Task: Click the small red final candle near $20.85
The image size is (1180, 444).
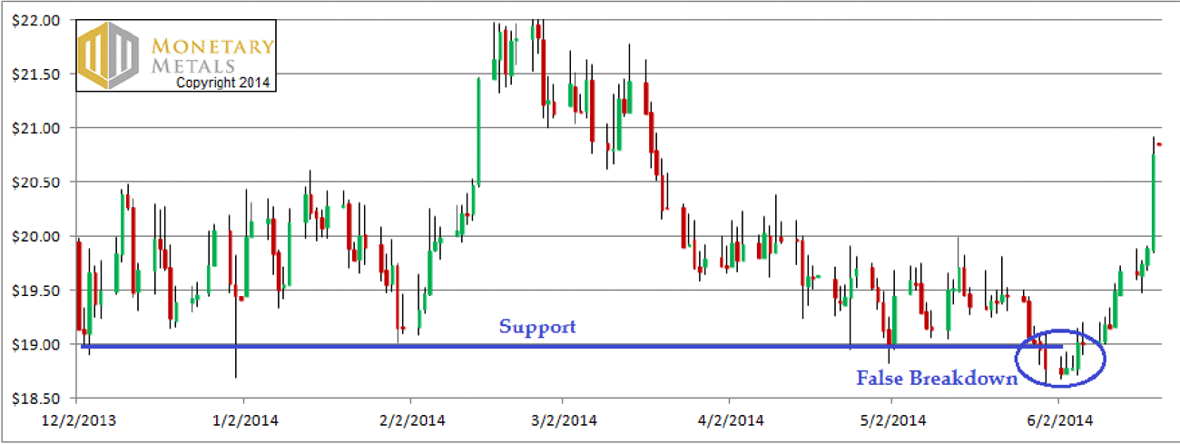Action: point(1160,144)
